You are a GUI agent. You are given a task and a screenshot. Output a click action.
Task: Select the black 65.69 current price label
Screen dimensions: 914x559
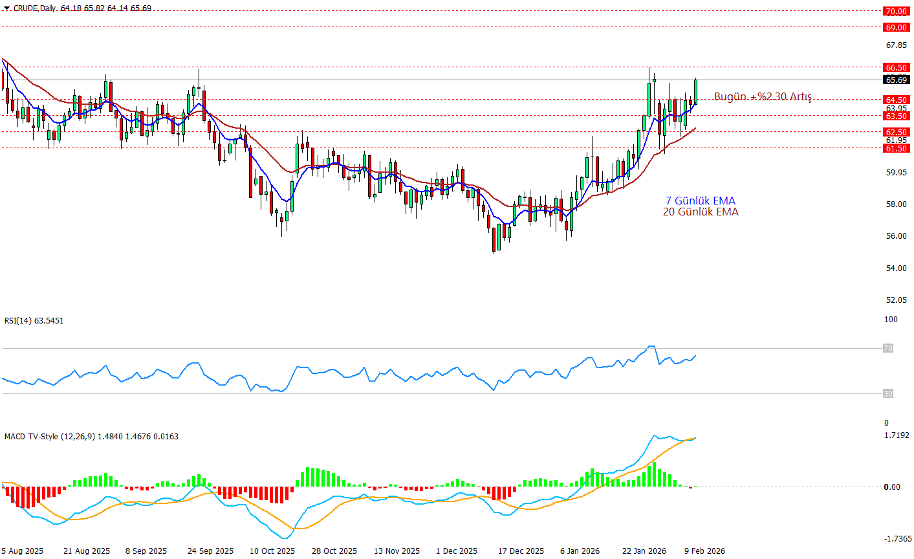tap(896, 80)
